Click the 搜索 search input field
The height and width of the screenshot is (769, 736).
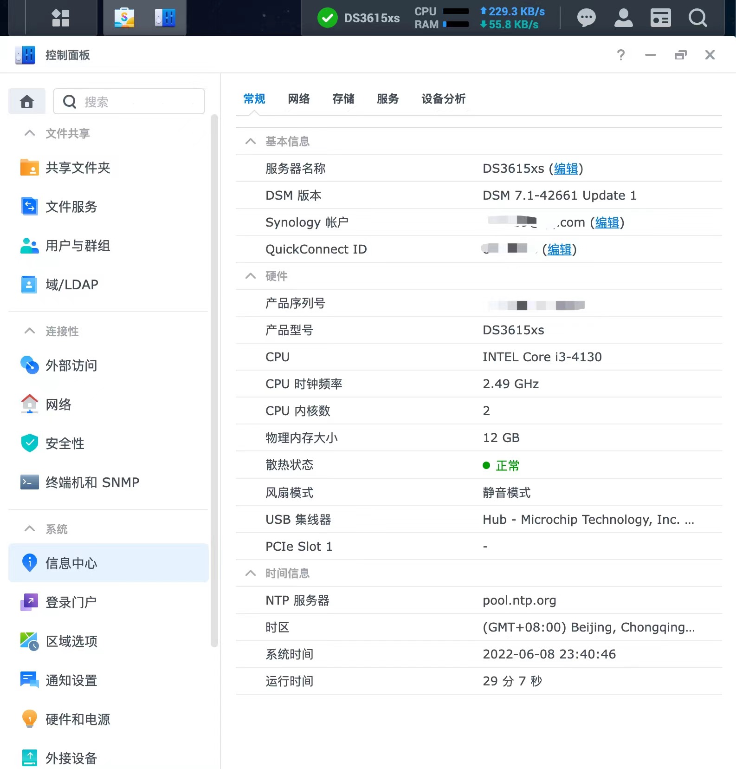tap(129, 101)
